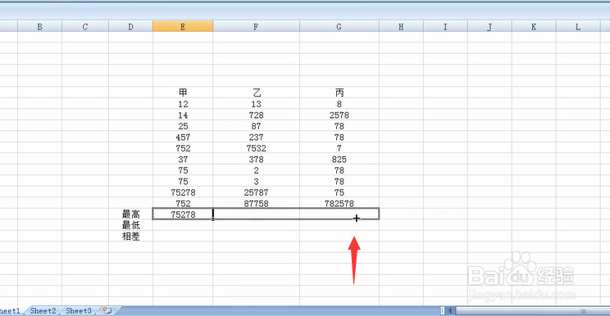610x316 pixels.
Task: Select cell containing 728
Action: [x=257, y=115]
